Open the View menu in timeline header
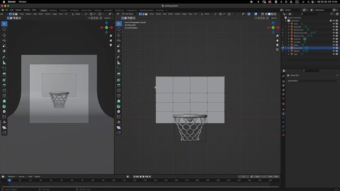This screenshot has height=191, width=340. click(30, 177)
